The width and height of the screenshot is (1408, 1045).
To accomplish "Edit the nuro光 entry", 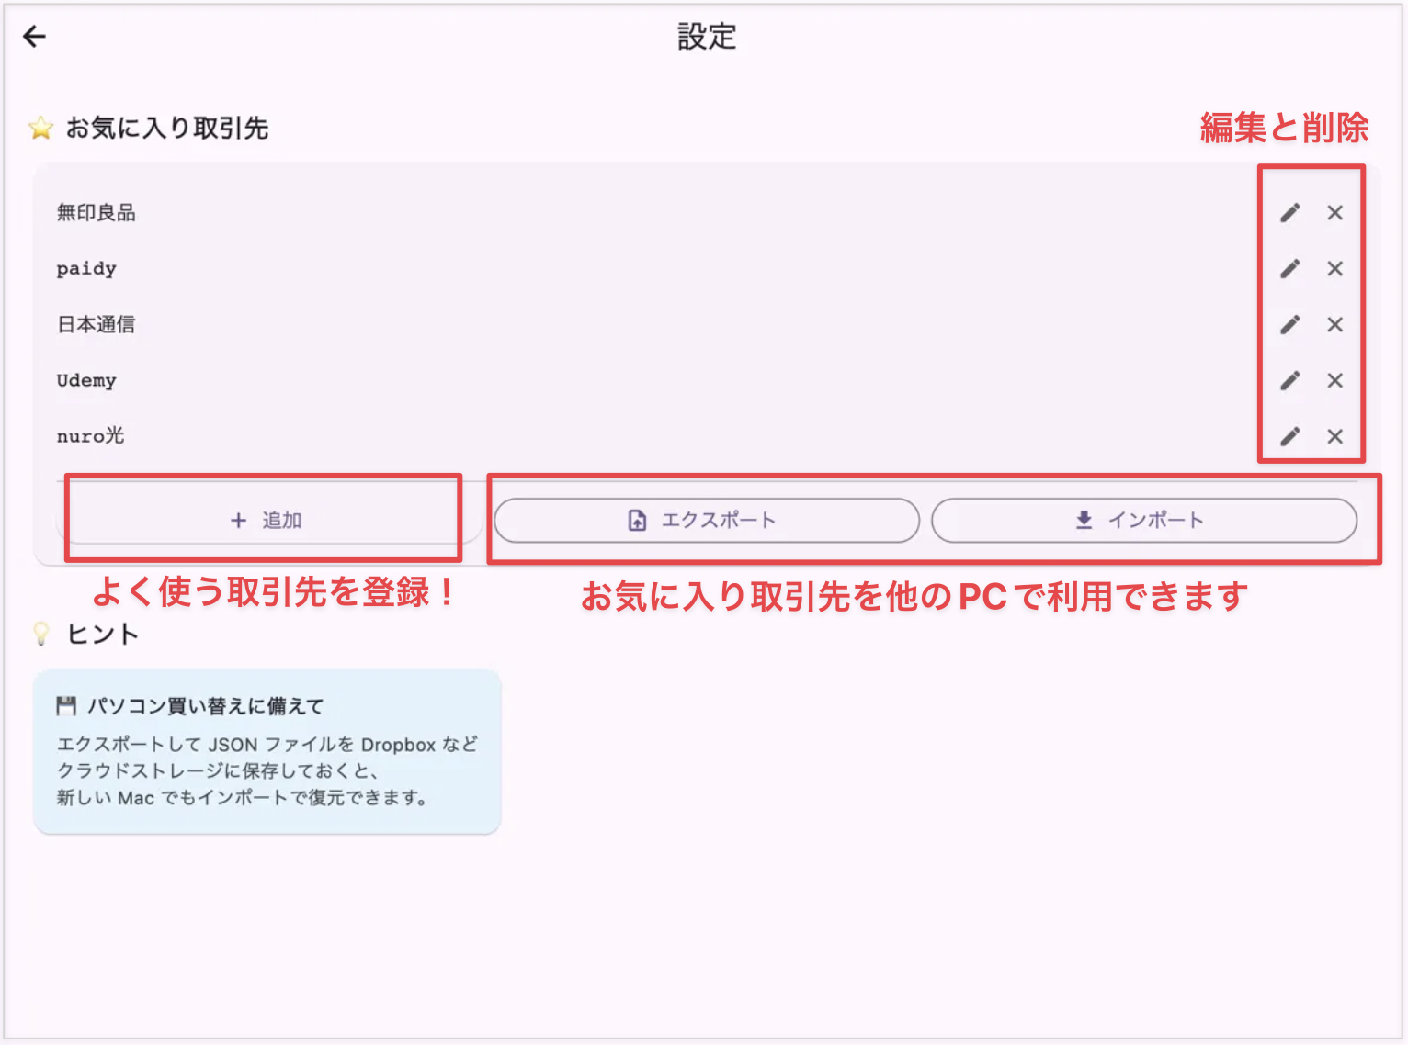I will (x=1290, y=437).
